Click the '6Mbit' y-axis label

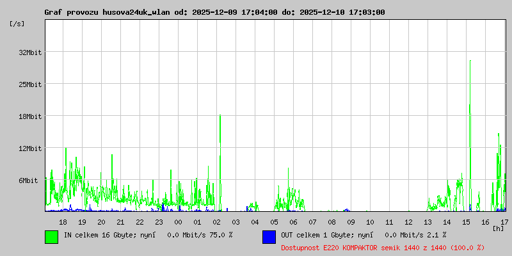tap(28, 180)
